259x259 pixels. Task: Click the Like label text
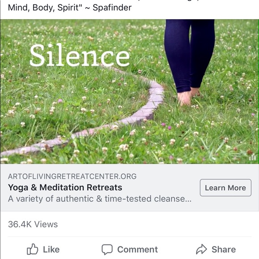click(51, 250)
